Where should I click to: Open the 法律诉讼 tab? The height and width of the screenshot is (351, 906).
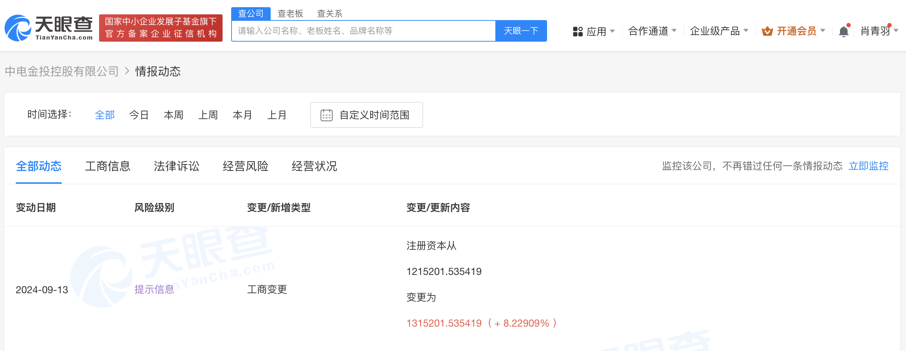(x=177, y=166)
